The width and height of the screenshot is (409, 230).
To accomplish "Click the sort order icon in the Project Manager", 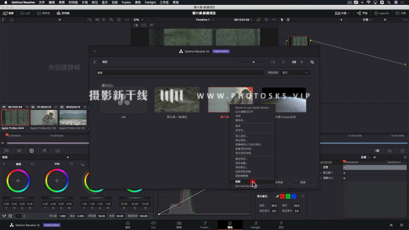I will (273, 62).
